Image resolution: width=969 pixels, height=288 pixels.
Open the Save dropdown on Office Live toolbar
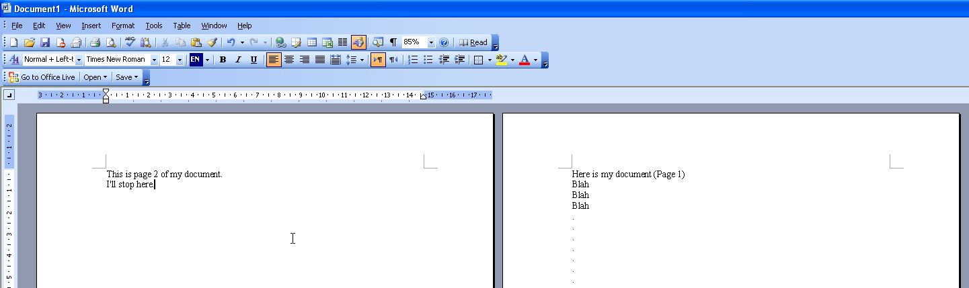click(x=127, y=77)
